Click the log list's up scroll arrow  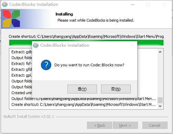coord(160,52)
